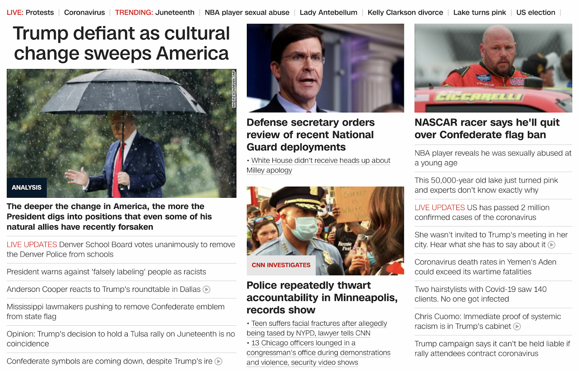Open '50,000-year old lake just turned pink' story
The width and height of the screenshot is (579, 371).
click(x=486, y=185)
